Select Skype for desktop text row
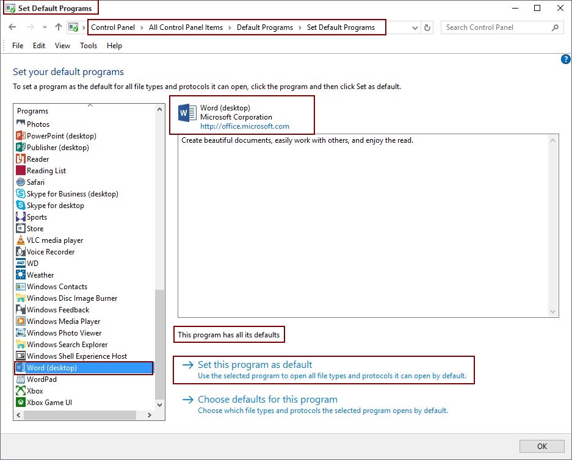Screen dimensions: 572x460 point(55,205)
